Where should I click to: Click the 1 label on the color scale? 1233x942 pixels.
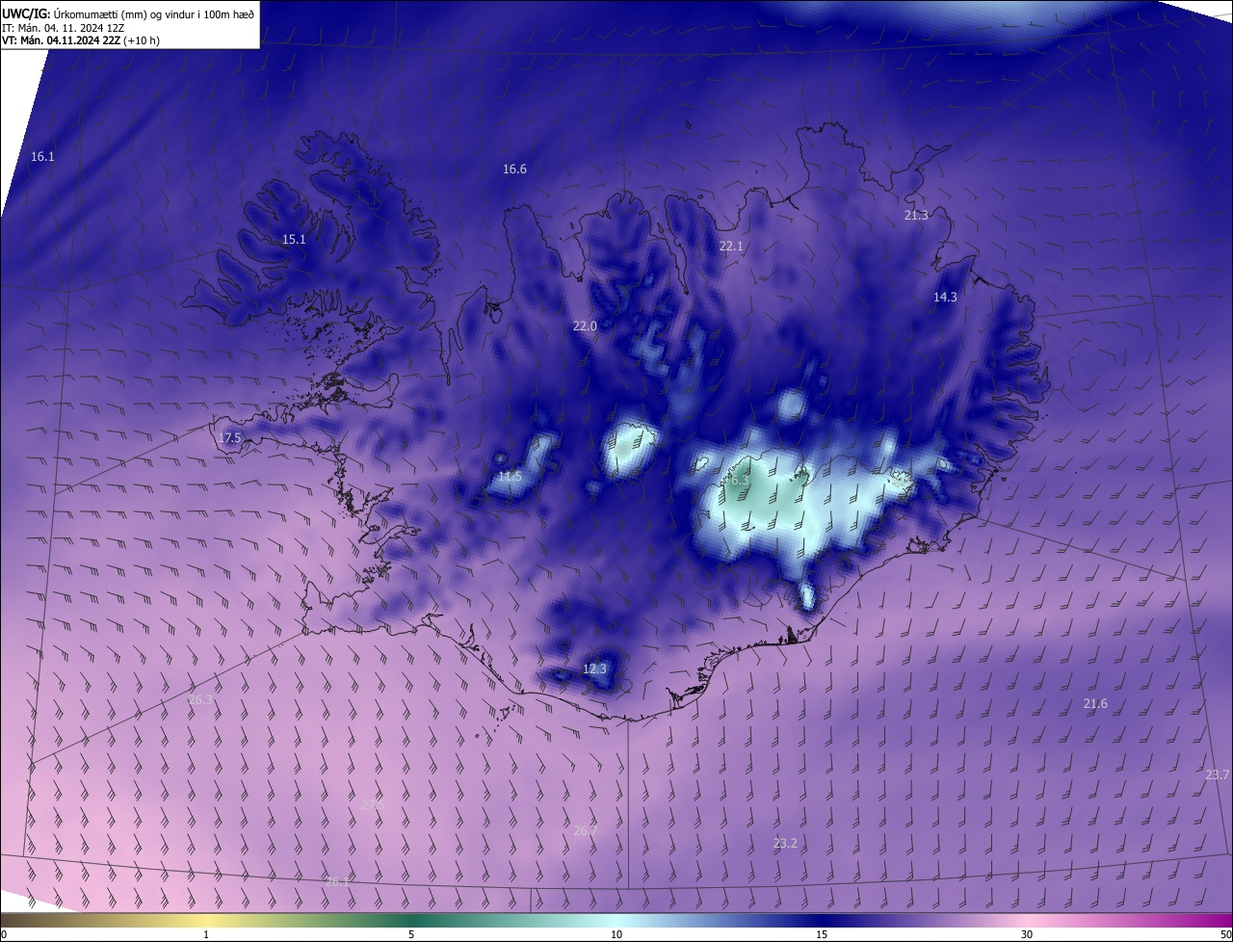coord(206,935)
